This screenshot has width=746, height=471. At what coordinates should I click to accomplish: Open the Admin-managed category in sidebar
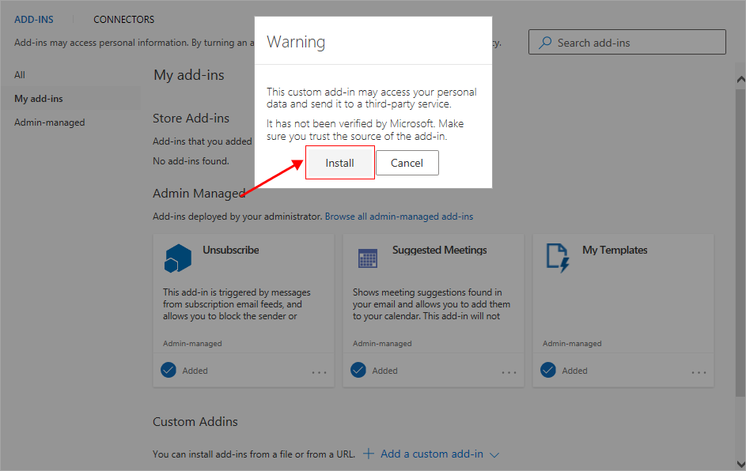pyautogui.click(x=49, y=122)
